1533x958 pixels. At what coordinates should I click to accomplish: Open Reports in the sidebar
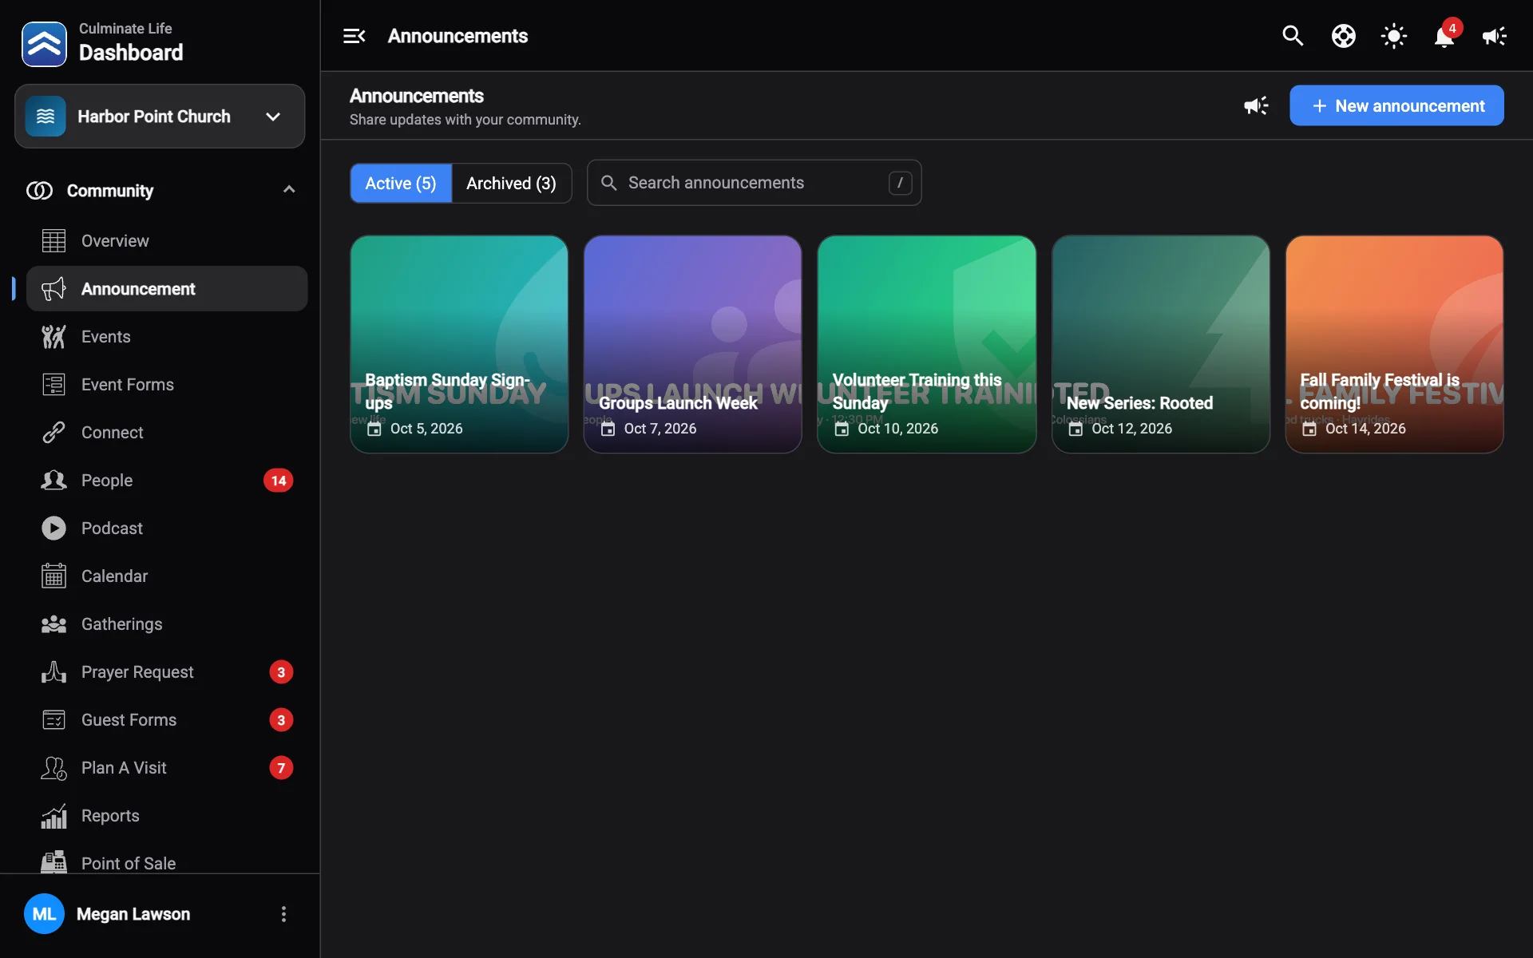167,815
